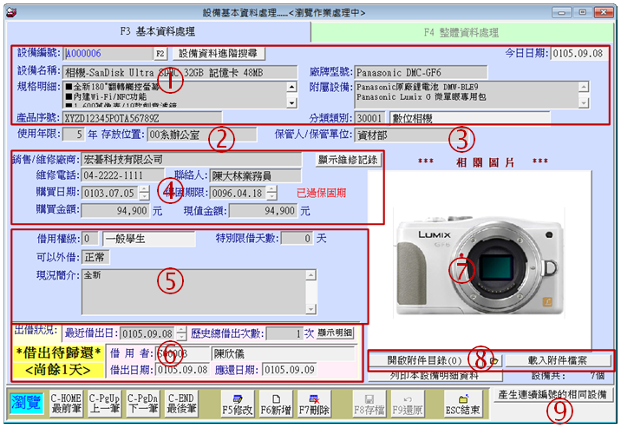Decrease 最近借出日 with spinner down arrow
Screen dimensions: 621x428
coord(181,337)
